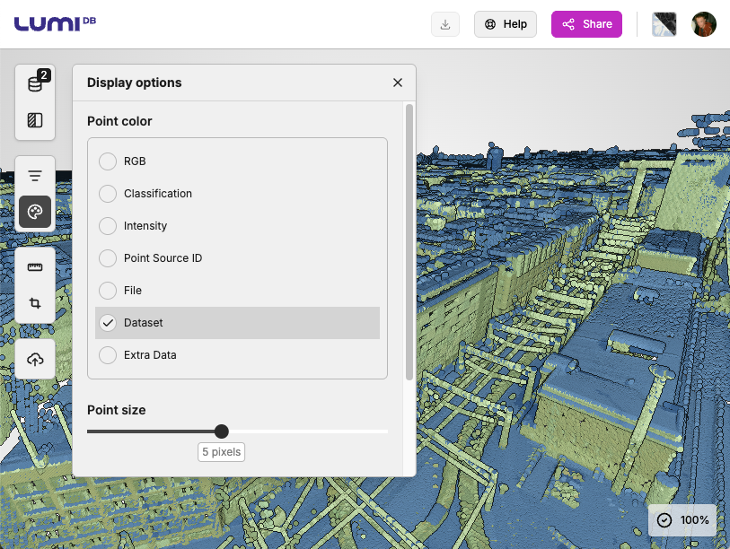Open the user profile avatar
Screen dimensions: 730x549
(704, 24)
